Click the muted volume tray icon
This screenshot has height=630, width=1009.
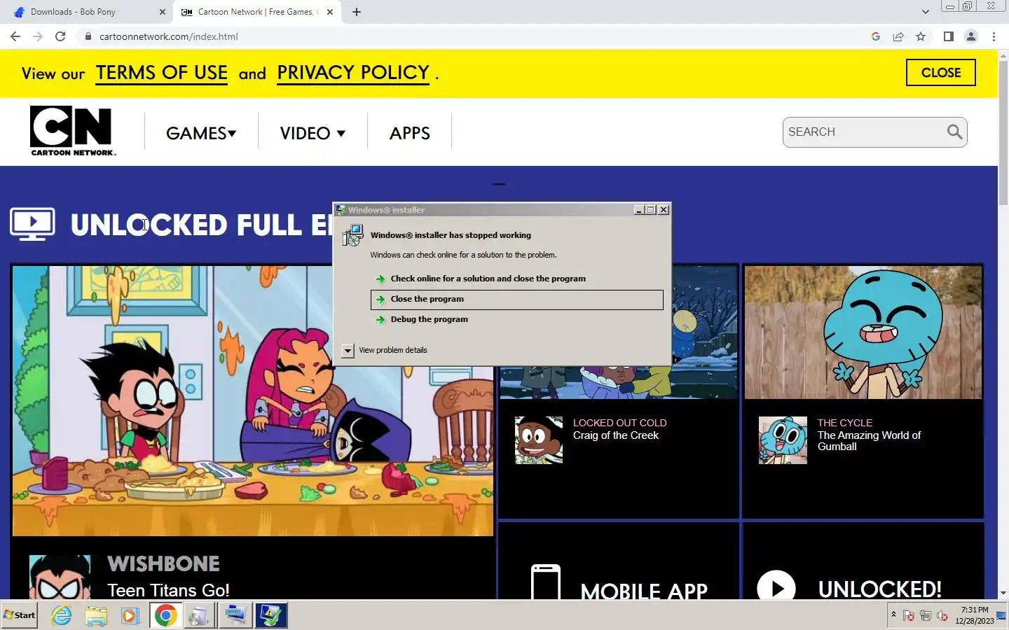(942, 616)
